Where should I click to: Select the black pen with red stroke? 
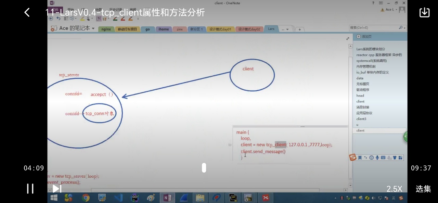(116, 18)
